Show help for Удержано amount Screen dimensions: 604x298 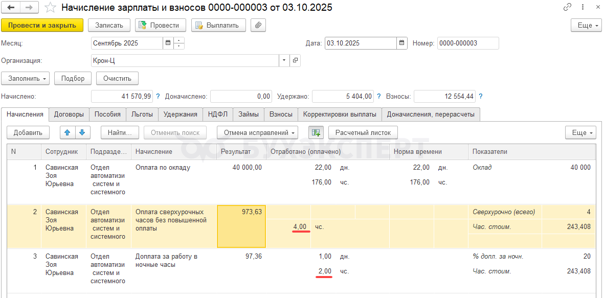click(x=378, y=96)
